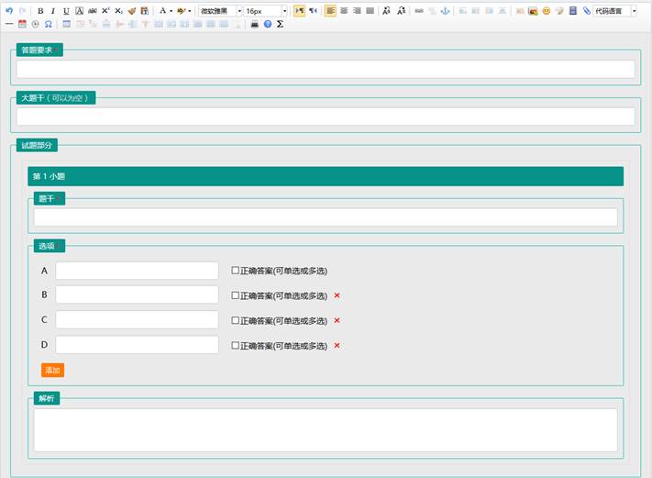Insert current time
Image resolution: width=652 pixels, height=478 pixels.
(x=36, y=24)
